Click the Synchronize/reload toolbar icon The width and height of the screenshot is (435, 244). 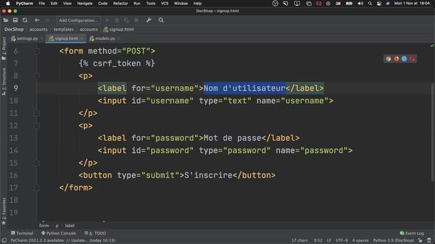click(25, 20)
